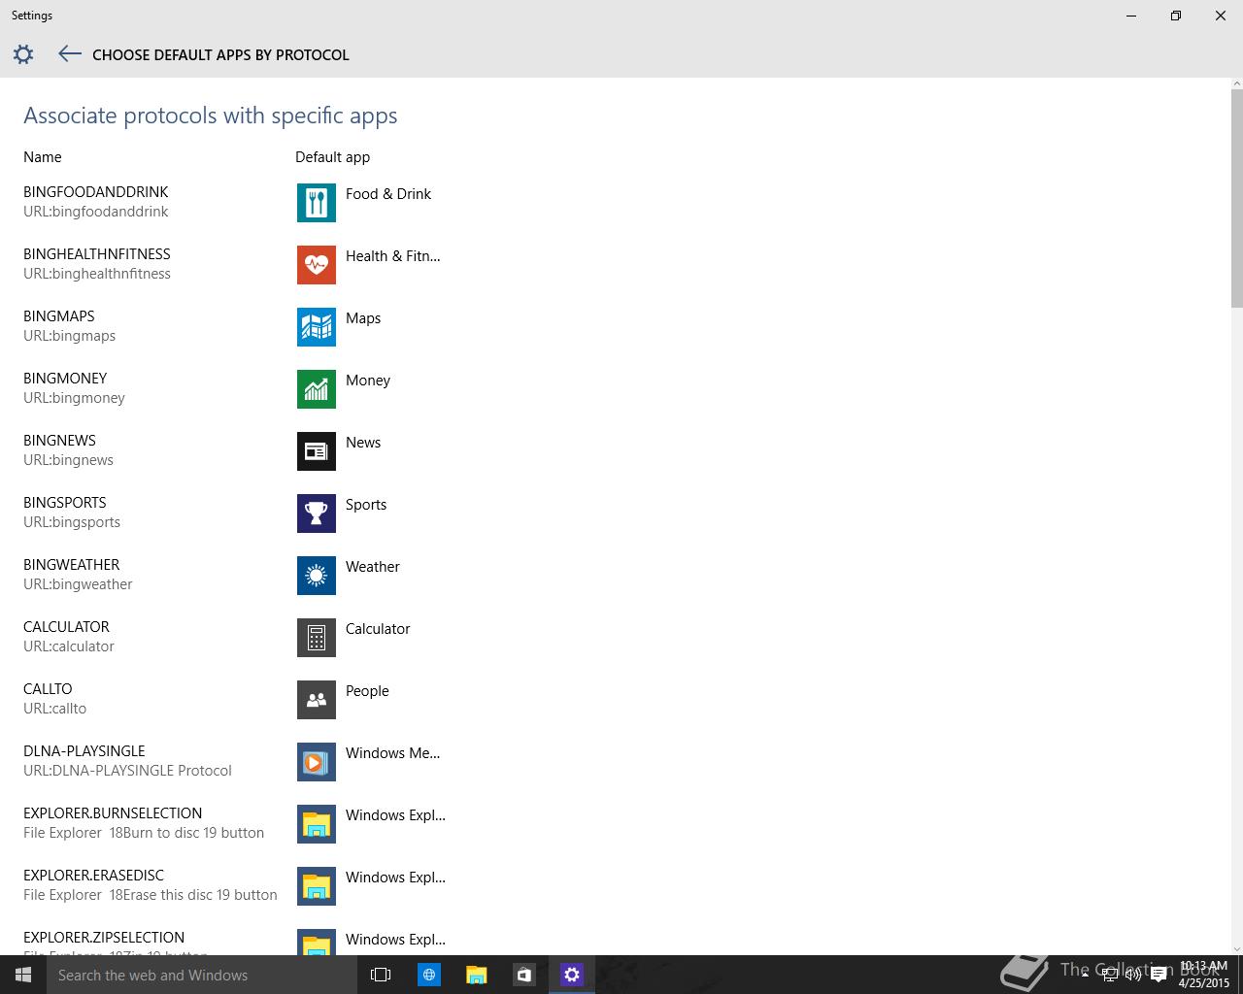This screenshot has height=994, width=1243.
Task: Open the volume control in system tray
Action: click(1133, 975)
